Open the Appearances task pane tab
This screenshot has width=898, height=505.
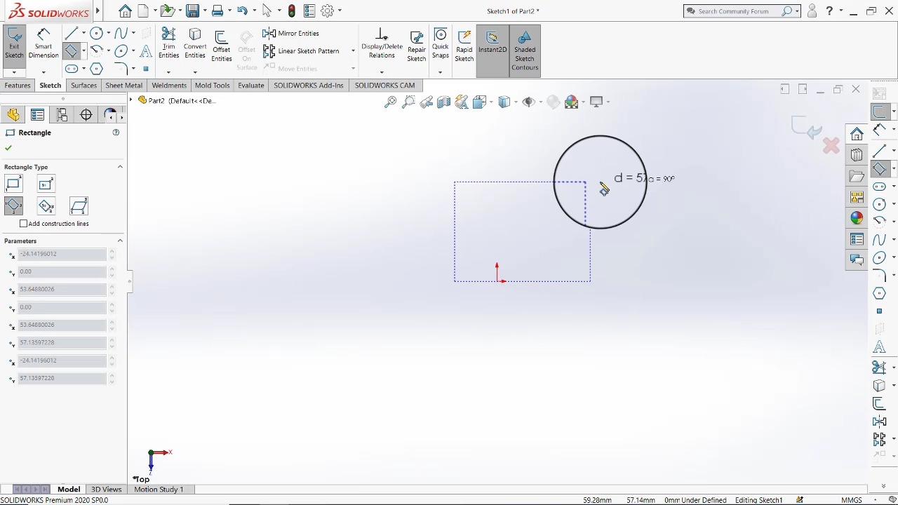pyautogui.click(x=857, y=218)
